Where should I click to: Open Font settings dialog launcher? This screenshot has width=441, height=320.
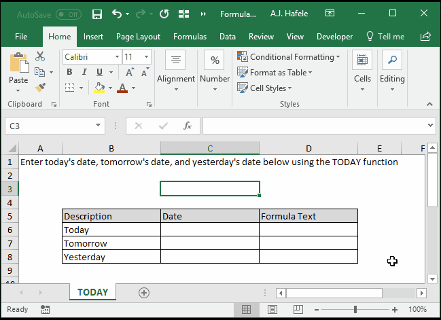(149, 105)
